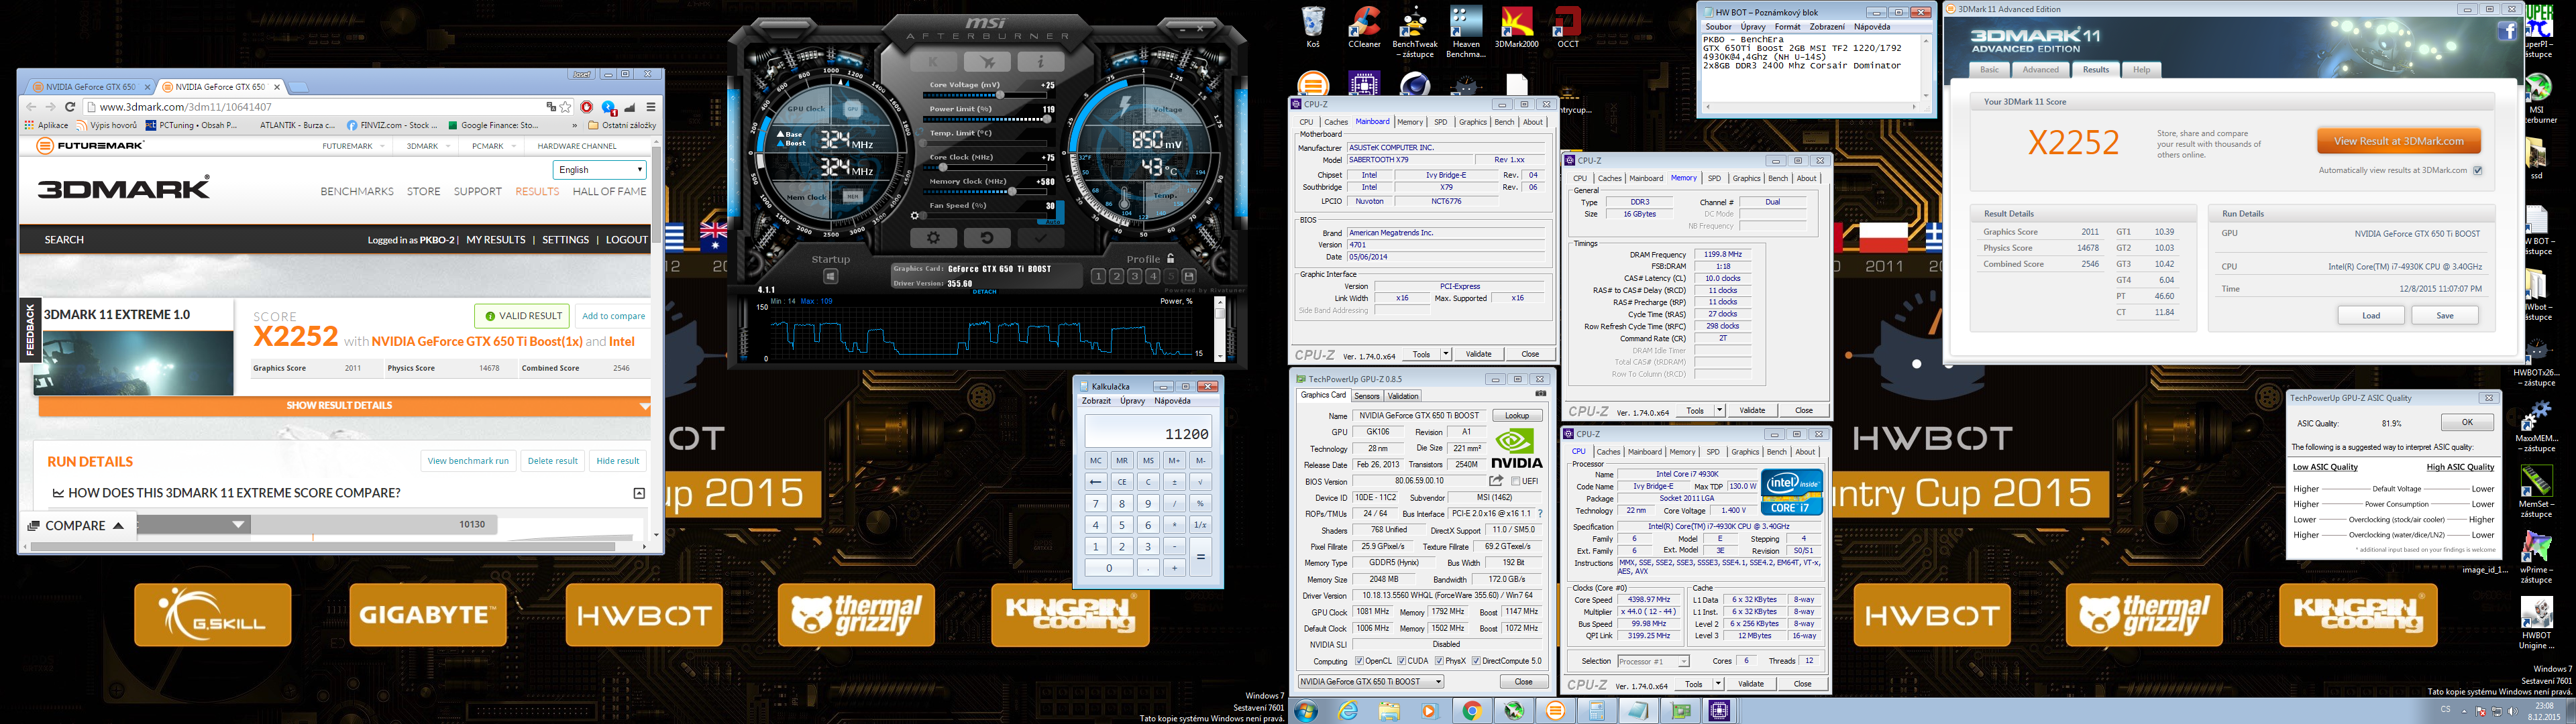Screen dimensions: 2576x724
Task: Open the Tools dropdown arrow in CPU-Z Memory window
Action: pyautogui.click(x=1719, y=410)
